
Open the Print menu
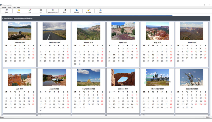pos(10,7)
